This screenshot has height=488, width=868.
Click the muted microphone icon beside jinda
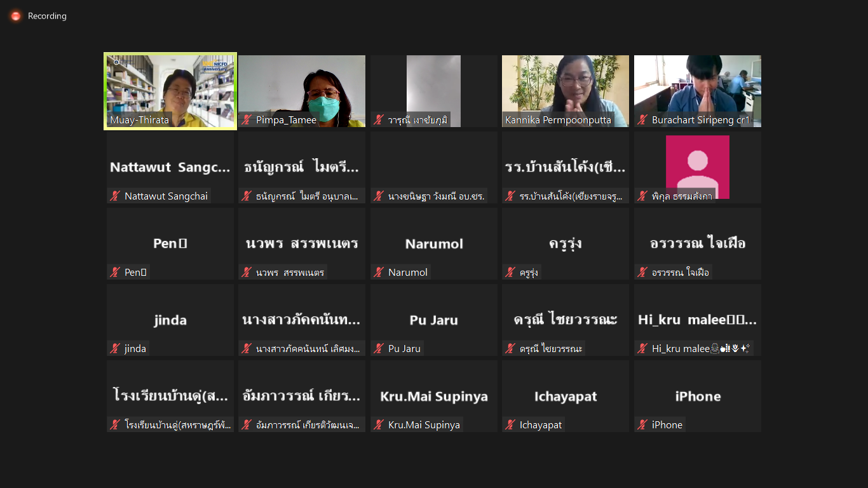115,349
